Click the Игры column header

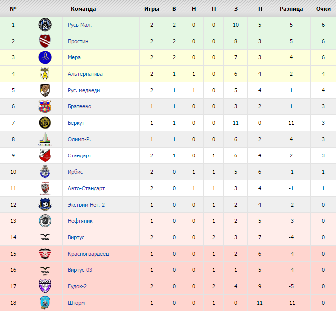tap(152, 9)
